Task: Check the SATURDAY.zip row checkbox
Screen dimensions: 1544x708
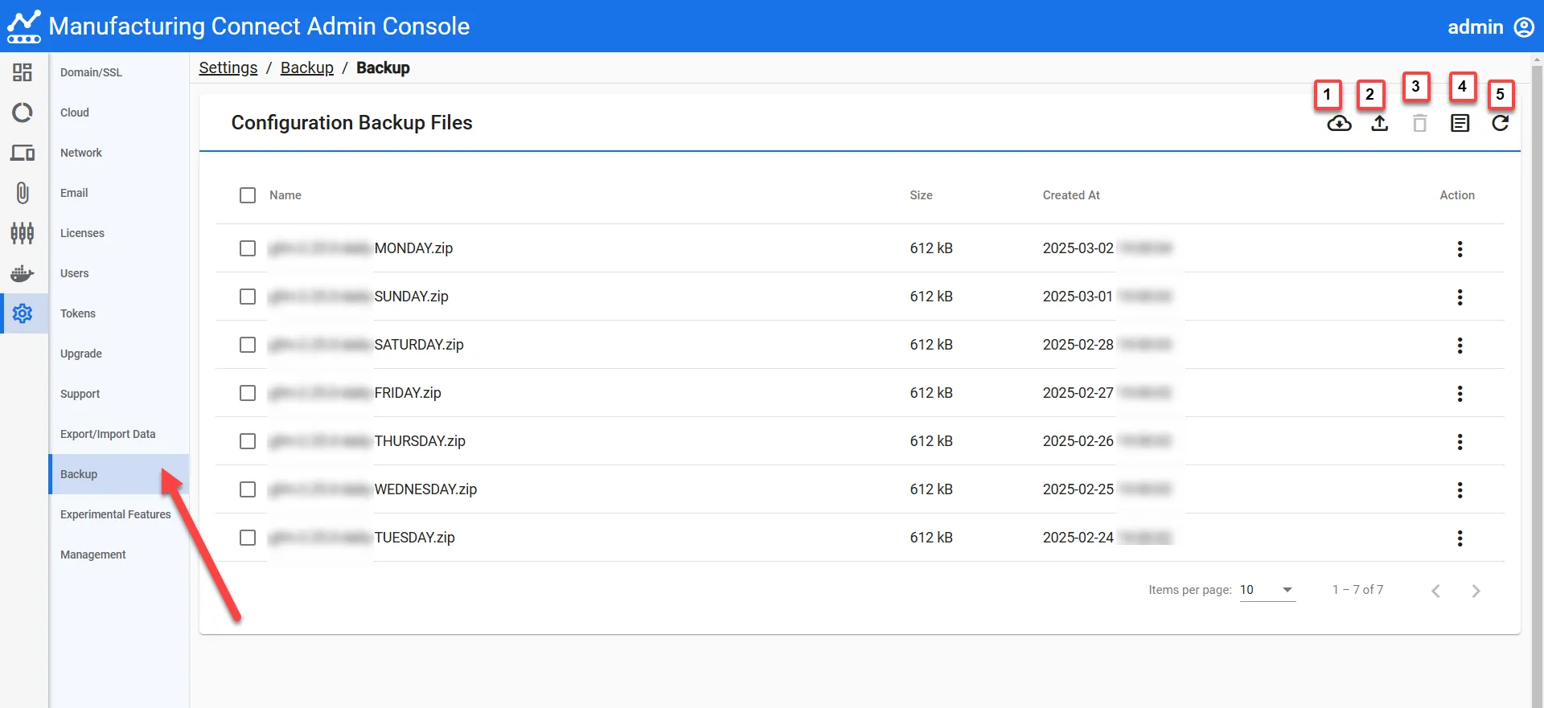Action: 248,345
